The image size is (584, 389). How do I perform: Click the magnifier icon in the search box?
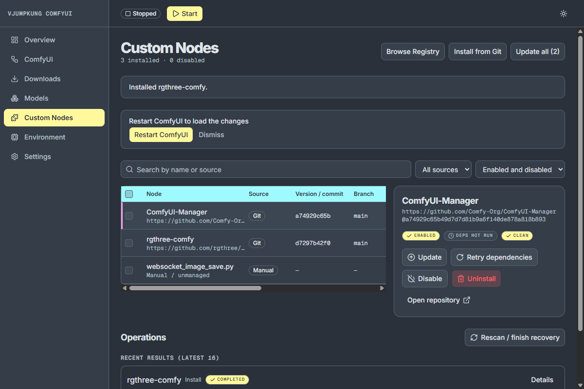pos(129,170)
